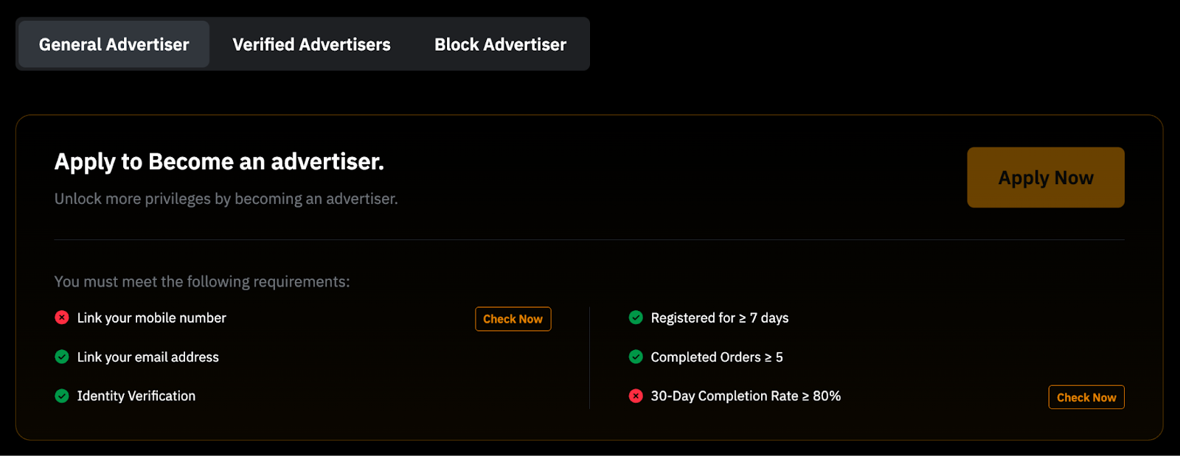Click Check Now for mobile number linking

pos(513,319)
